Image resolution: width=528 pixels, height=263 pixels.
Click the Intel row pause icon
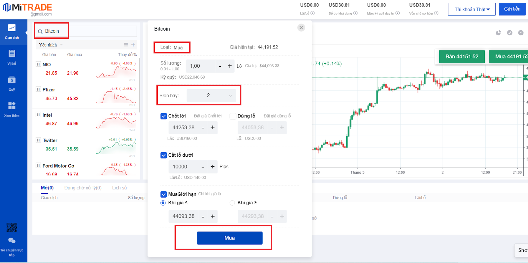click(x=38, y=115)
